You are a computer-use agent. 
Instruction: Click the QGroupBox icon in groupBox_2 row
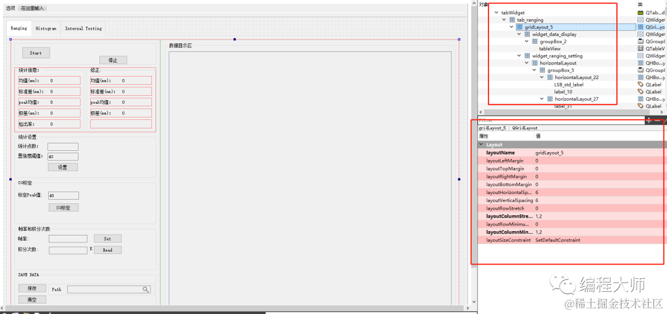pyautogui.click(x=640, y=41)
